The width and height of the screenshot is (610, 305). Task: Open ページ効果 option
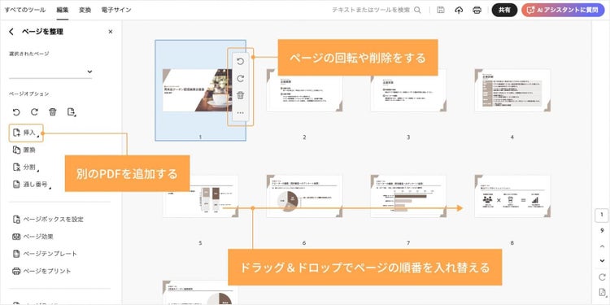[33, 237]
